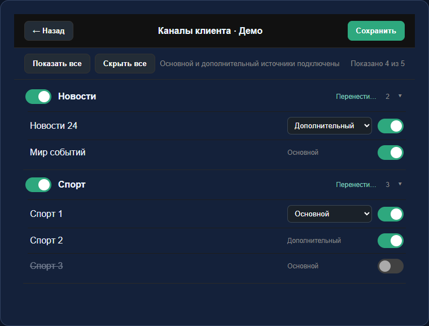Enable the Спорт 3 channel switch
This screenshot has width=429, height=326.
pos(391,266)
